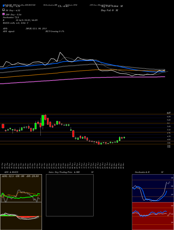Click the 'SI 14/3: 58.35 / 66.09' reading

click(x=27, y=20)
